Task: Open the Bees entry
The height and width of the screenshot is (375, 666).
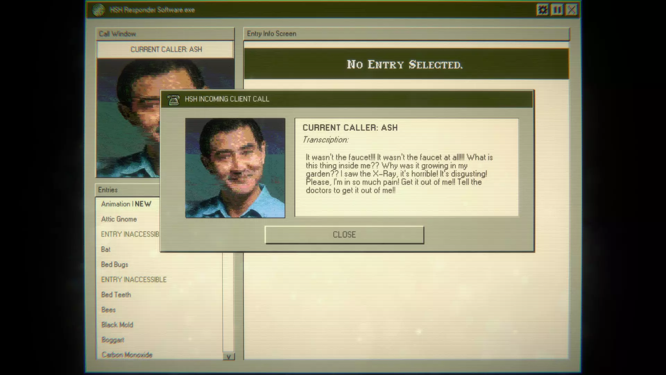Action: pos(108,310)
